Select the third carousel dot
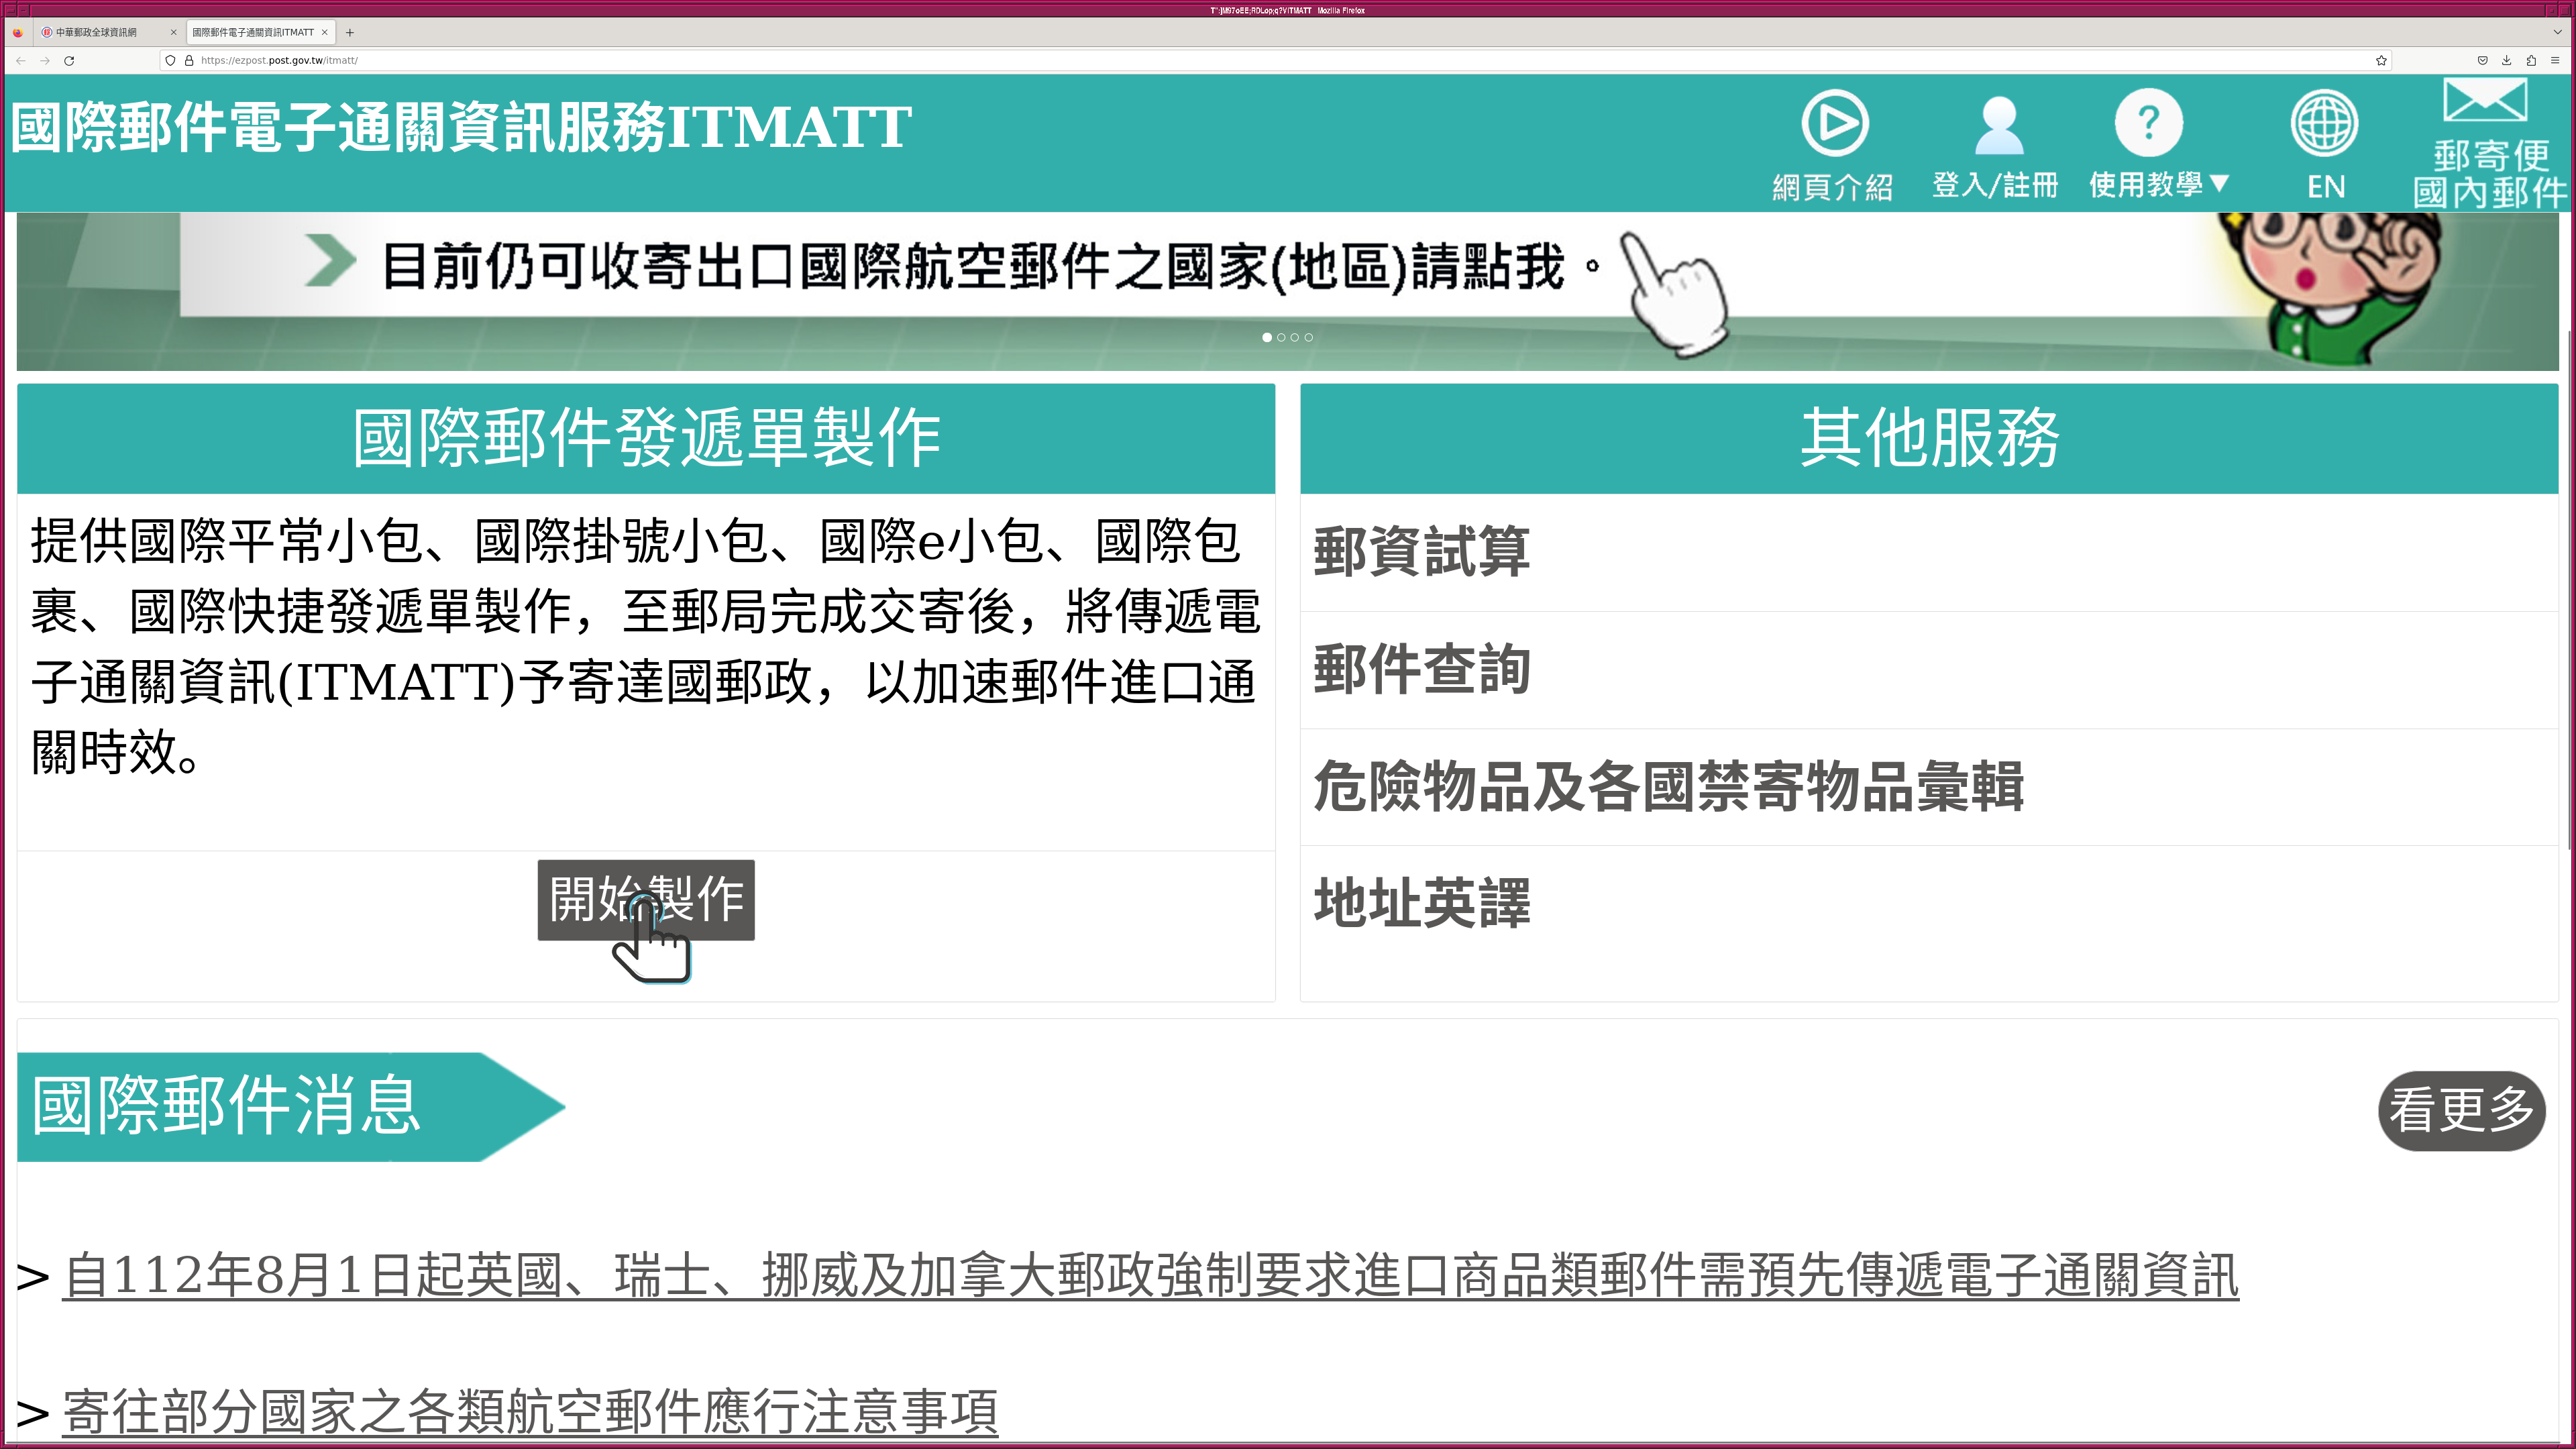Image resolution: width=2576 pixels, height=1449 pixels. point(1295,338)
